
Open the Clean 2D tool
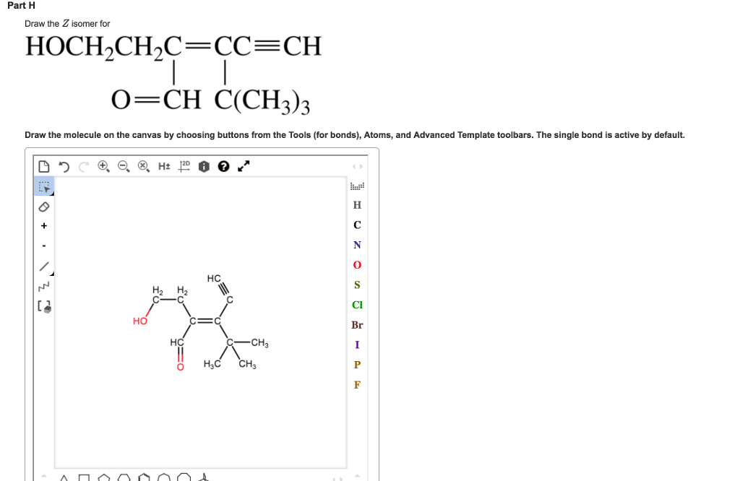[x=184, y=165]
